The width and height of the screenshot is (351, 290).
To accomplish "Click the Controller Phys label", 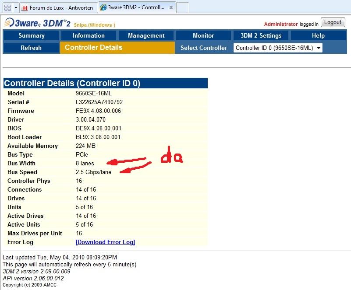I will [x=28, y=181].
